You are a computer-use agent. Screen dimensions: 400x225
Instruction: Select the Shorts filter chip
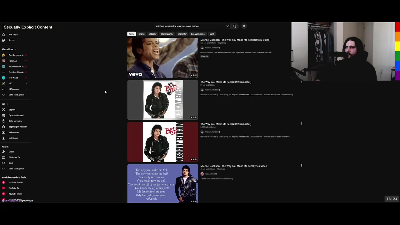(x=142, y=34)
